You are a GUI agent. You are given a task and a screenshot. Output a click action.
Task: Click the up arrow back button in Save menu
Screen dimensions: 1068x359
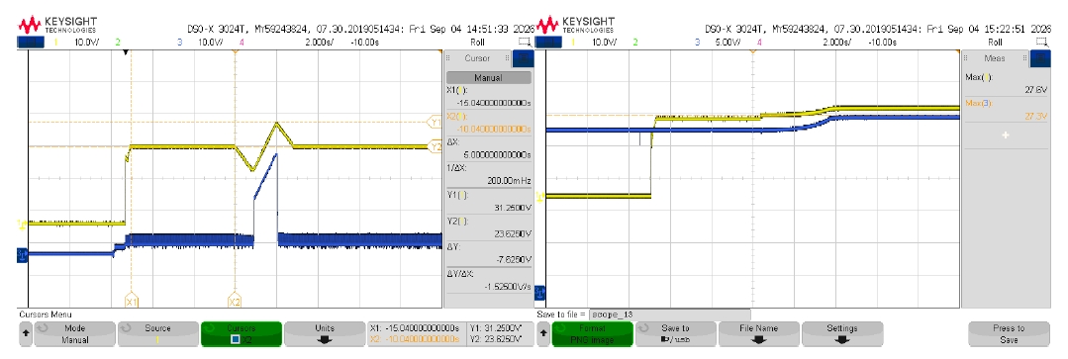pos(542,334)
